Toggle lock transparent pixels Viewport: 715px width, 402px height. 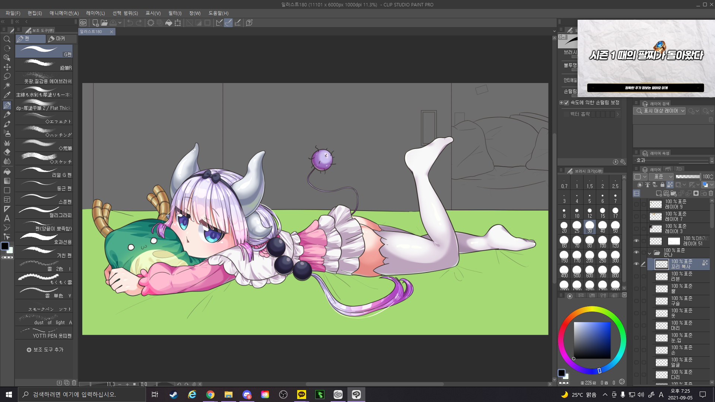[x=670, y=185]
